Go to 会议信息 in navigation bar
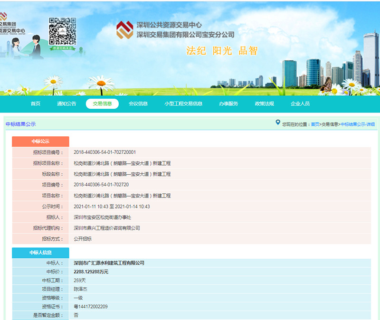 138,104
